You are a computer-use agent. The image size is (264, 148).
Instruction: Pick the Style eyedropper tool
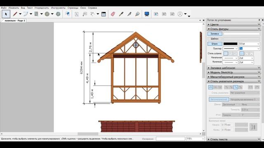pos(121,14)
